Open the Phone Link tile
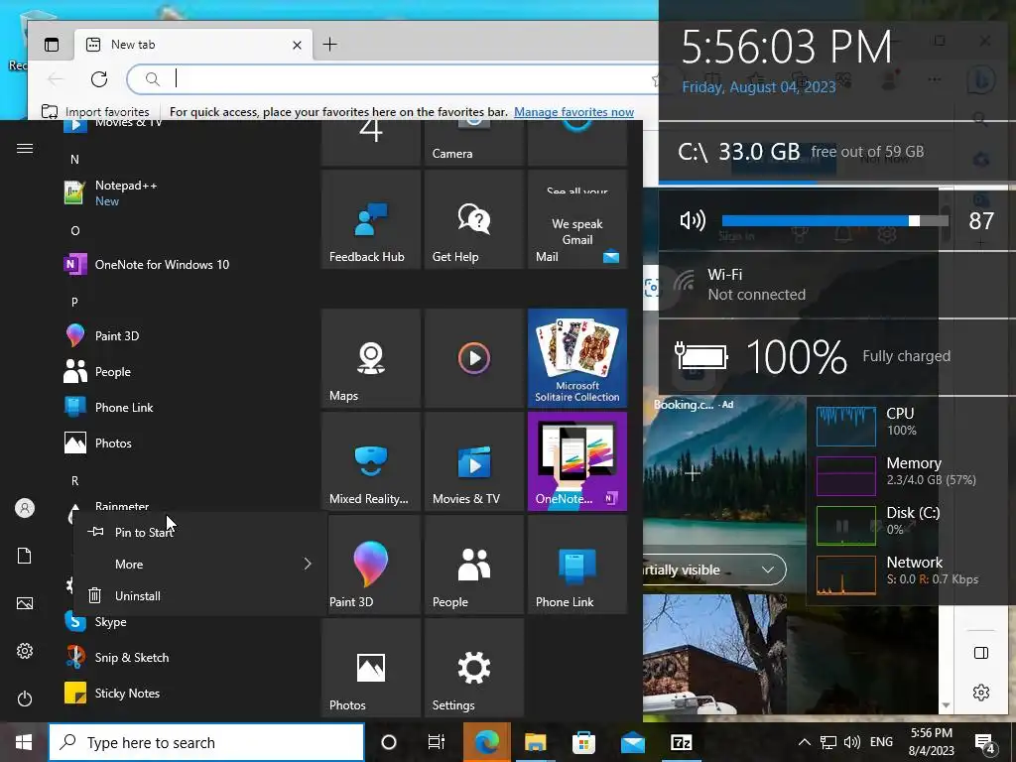Viewport: 1016px width, 762px height. [577, 565]
